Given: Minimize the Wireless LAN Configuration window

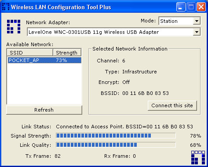Looking at the screenshot, I should point(181,7).
